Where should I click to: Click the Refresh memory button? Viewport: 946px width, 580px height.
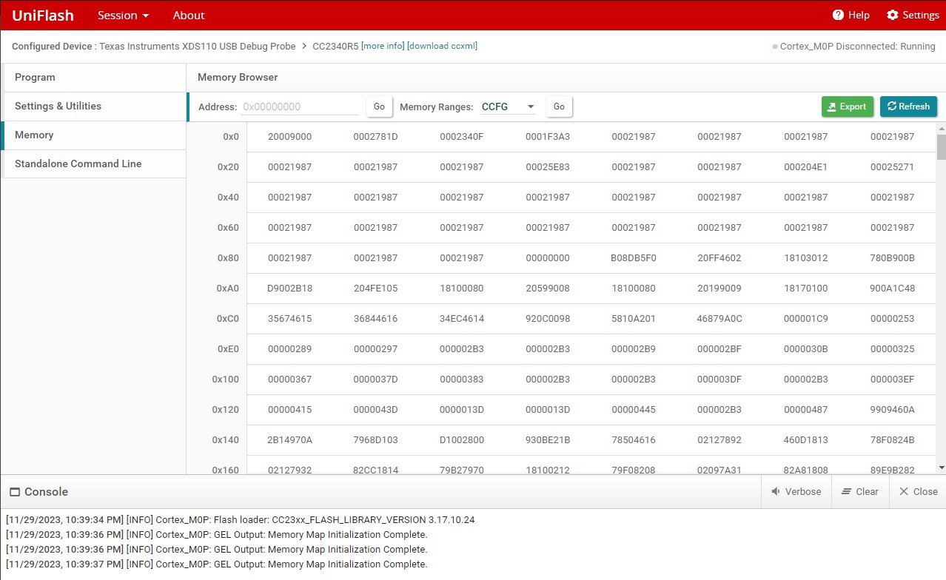pos(908,107)
